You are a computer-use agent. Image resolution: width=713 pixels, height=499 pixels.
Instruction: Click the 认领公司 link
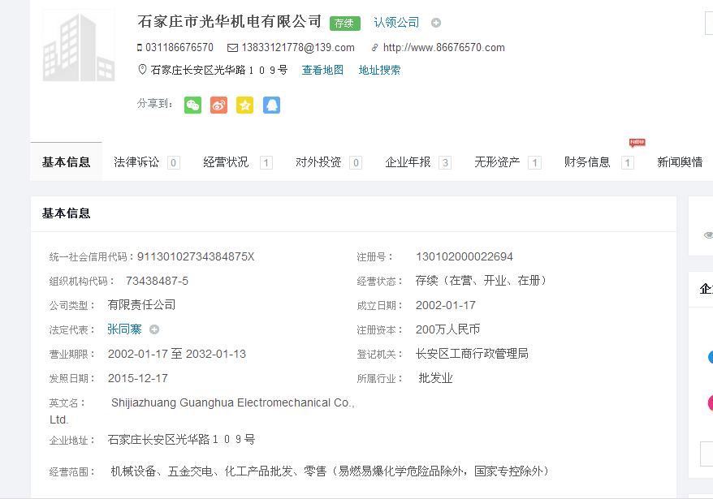pyautogui.click(x=396, y=23)
